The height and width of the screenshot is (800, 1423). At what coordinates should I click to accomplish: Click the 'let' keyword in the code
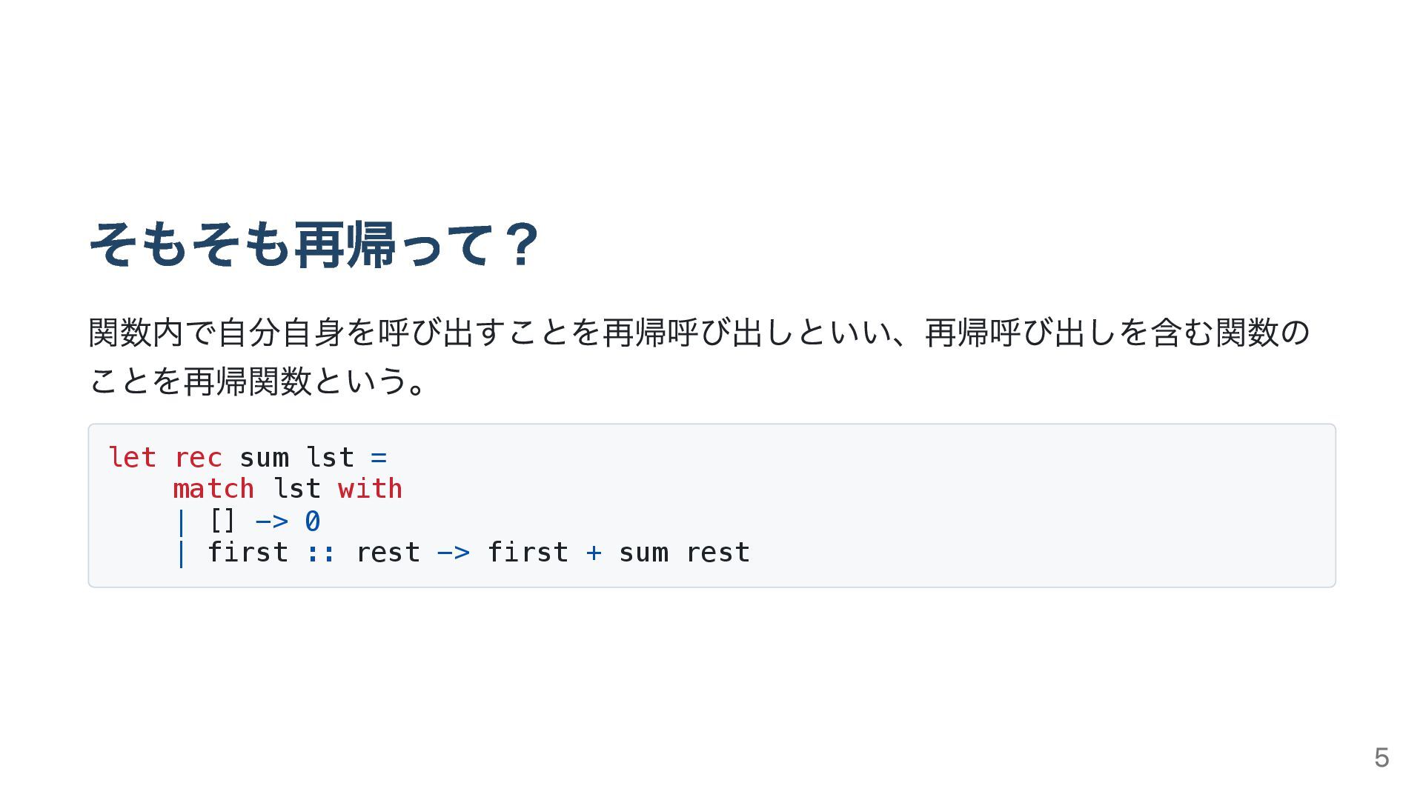[132, 457]
